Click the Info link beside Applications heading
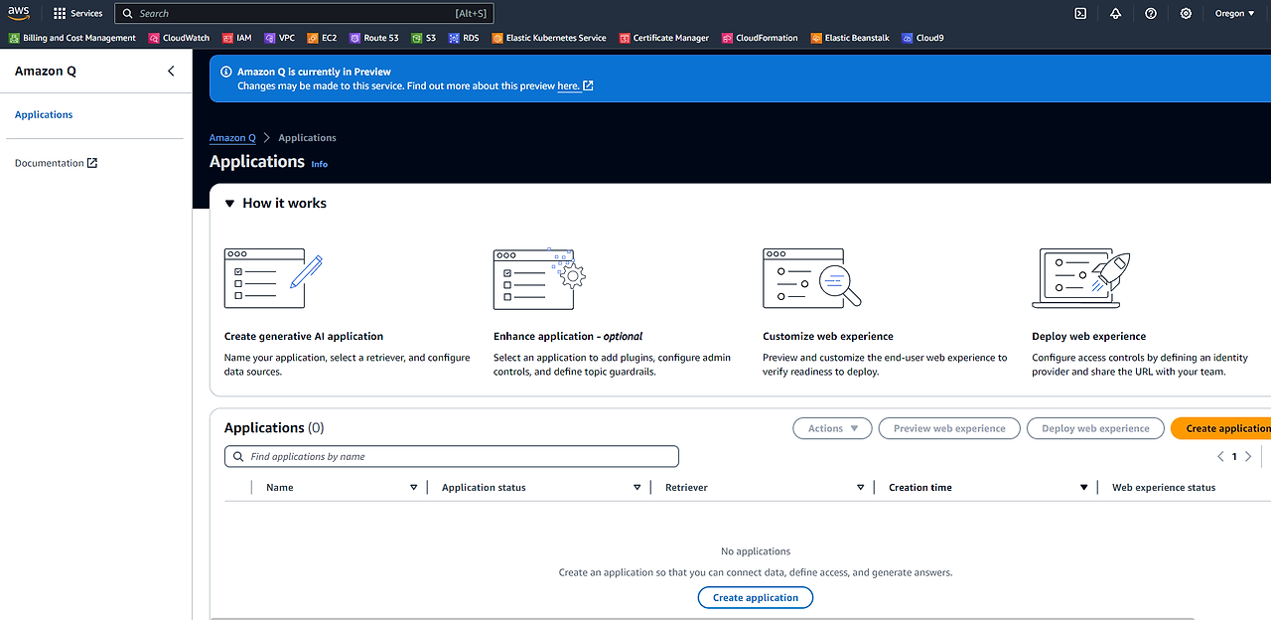 pos(319,164)
